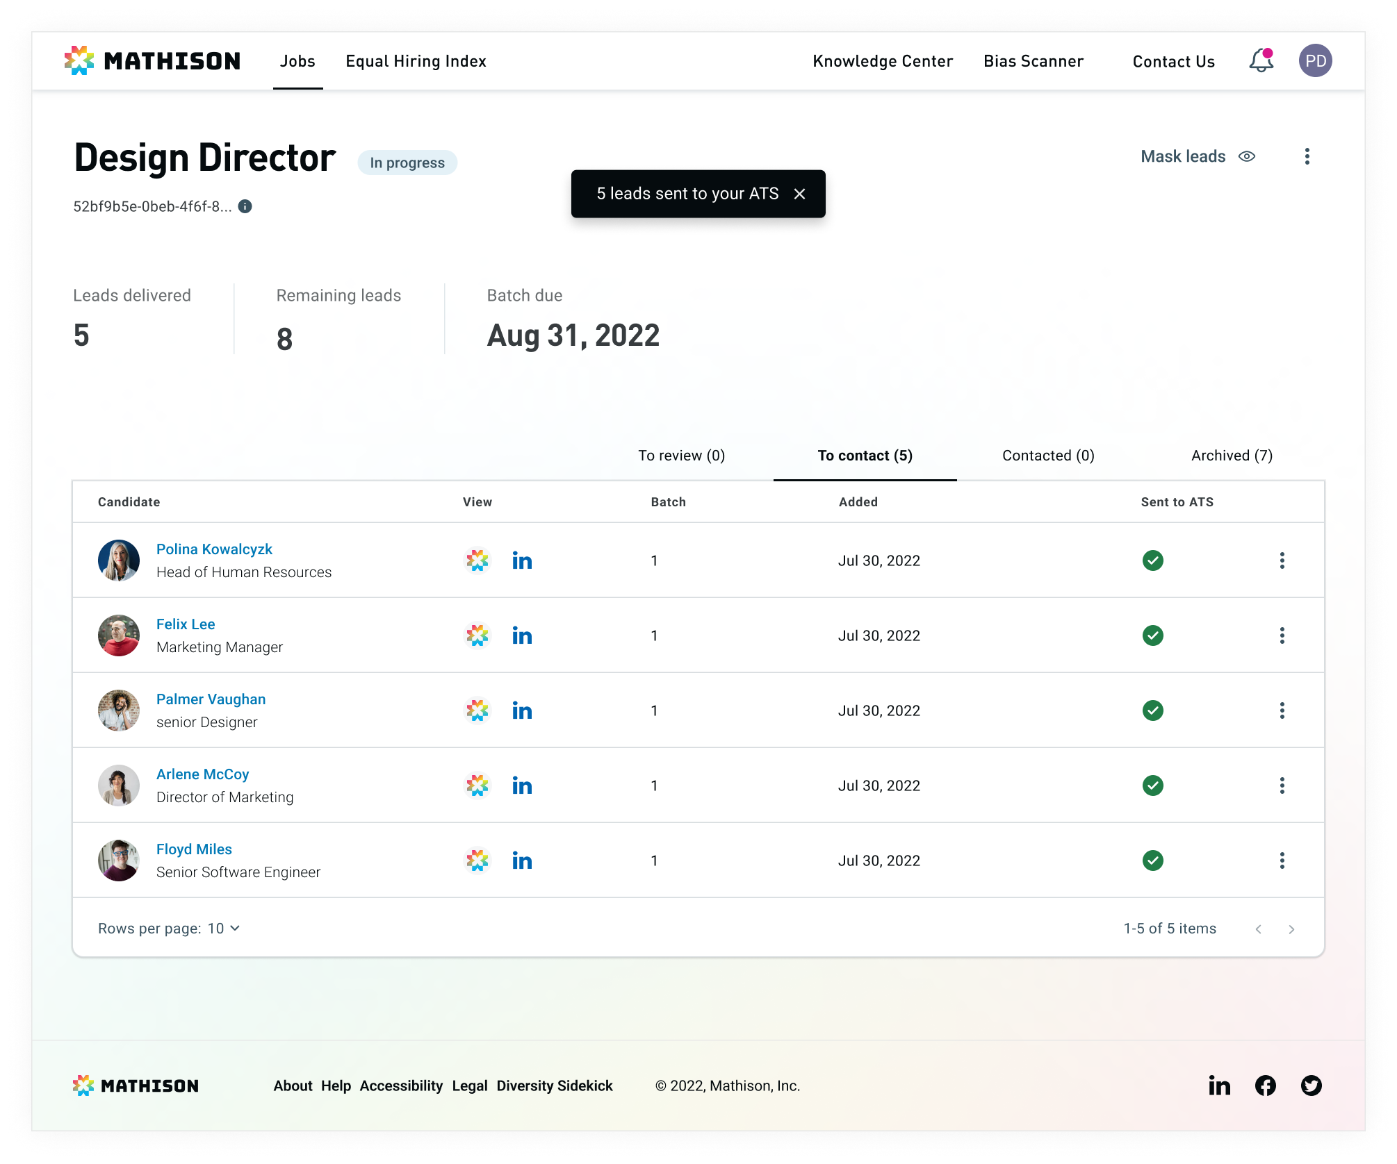Viewport: 1397px width, 1164px height.
Task: Open Polina Kowalcyzk's LinkedIn profile icon
Action: [x=522, y=560]
